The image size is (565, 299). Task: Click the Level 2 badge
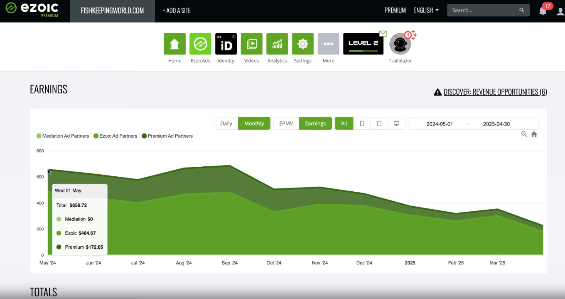click(364, 44)
